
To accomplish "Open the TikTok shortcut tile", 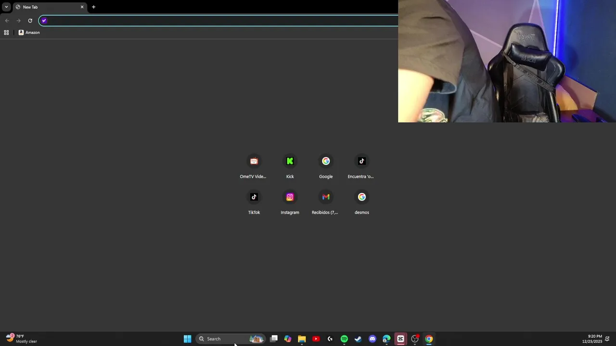I will click(x=254, y=203).
